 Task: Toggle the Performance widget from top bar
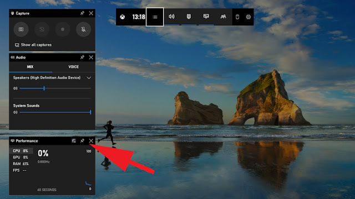point(206,17)
